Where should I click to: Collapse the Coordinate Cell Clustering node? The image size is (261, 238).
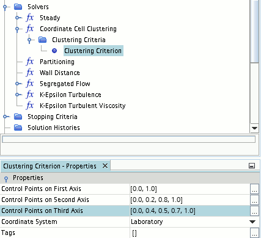coord(17,29)
